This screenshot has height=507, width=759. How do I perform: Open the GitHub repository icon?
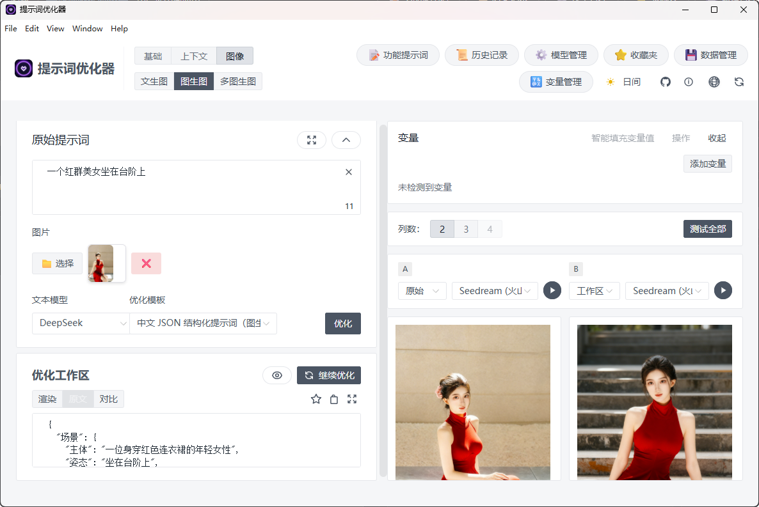pos(666,82)
